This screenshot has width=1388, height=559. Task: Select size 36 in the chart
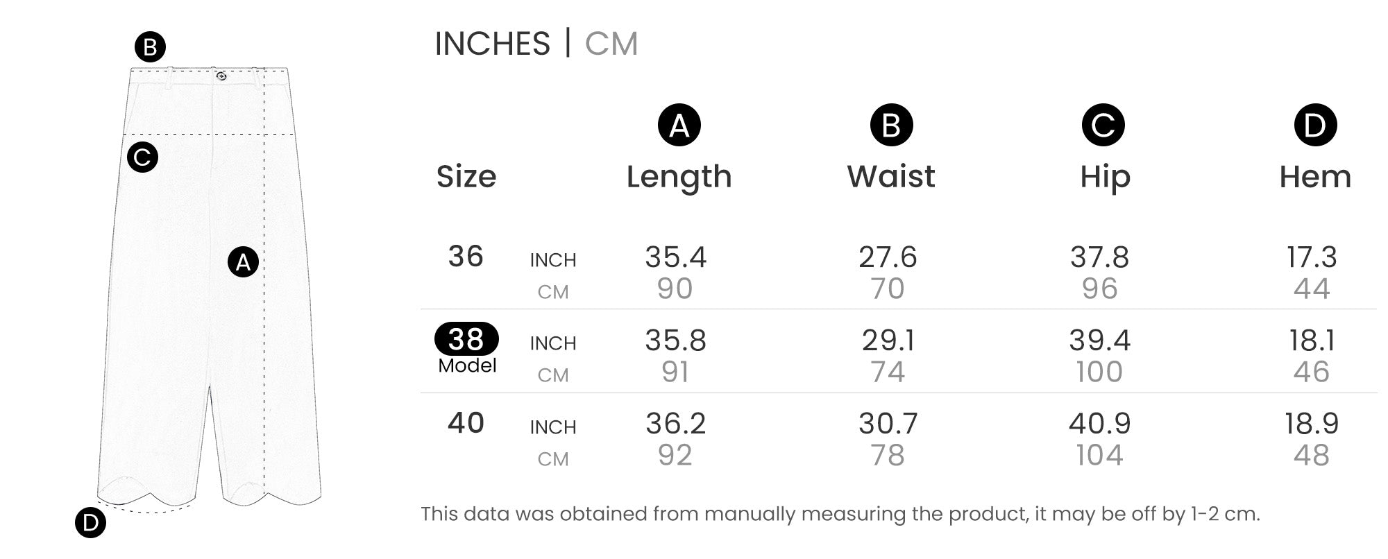coord(466,257)
